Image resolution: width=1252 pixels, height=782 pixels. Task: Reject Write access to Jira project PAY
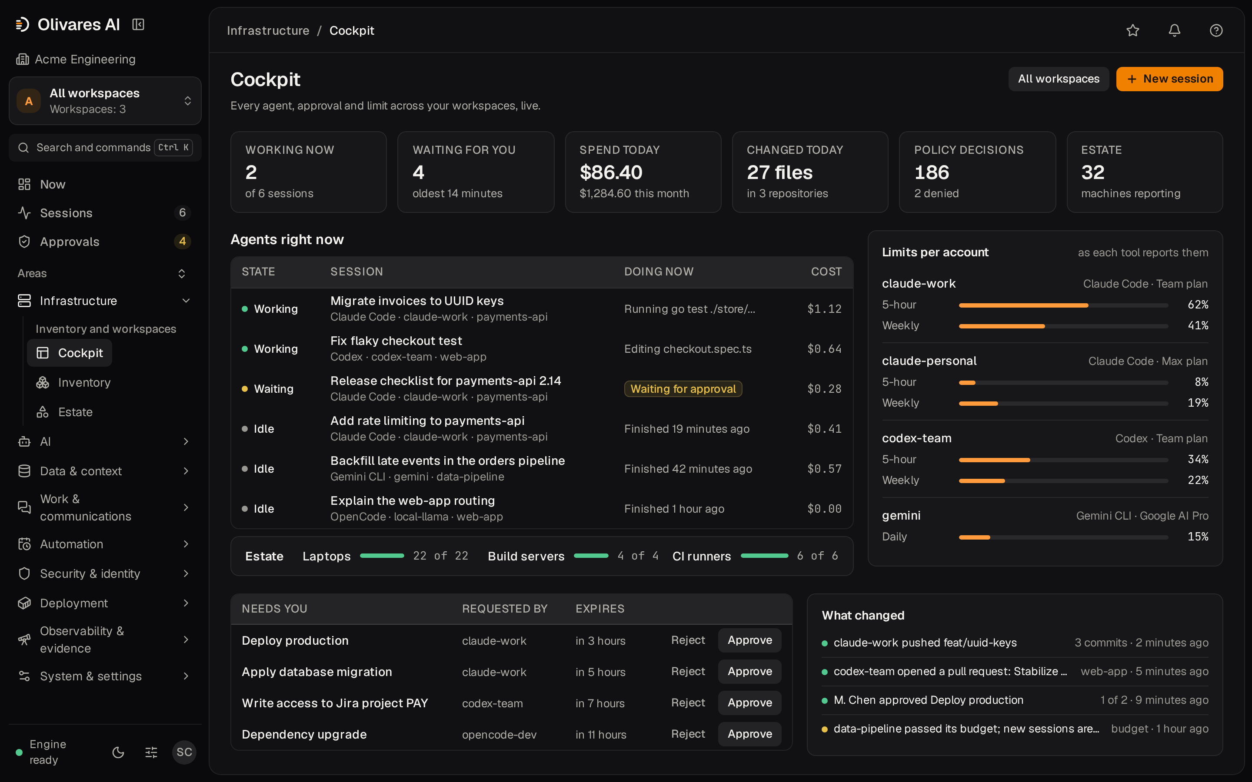coord(688,702)
